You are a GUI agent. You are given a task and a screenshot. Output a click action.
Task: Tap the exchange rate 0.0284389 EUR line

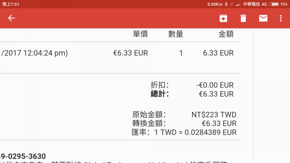pyautogui.click(x=184, y=132)
